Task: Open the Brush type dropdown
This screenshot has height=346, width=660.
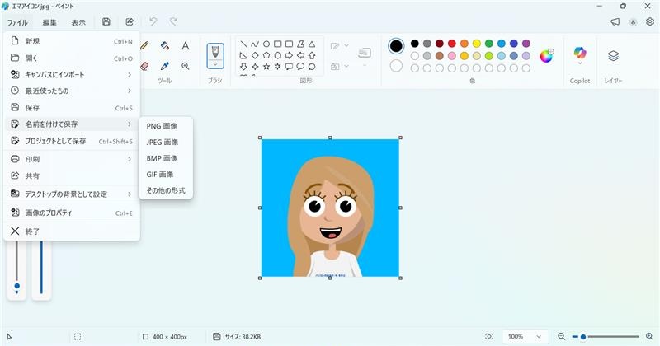Action: coord(215,64)
